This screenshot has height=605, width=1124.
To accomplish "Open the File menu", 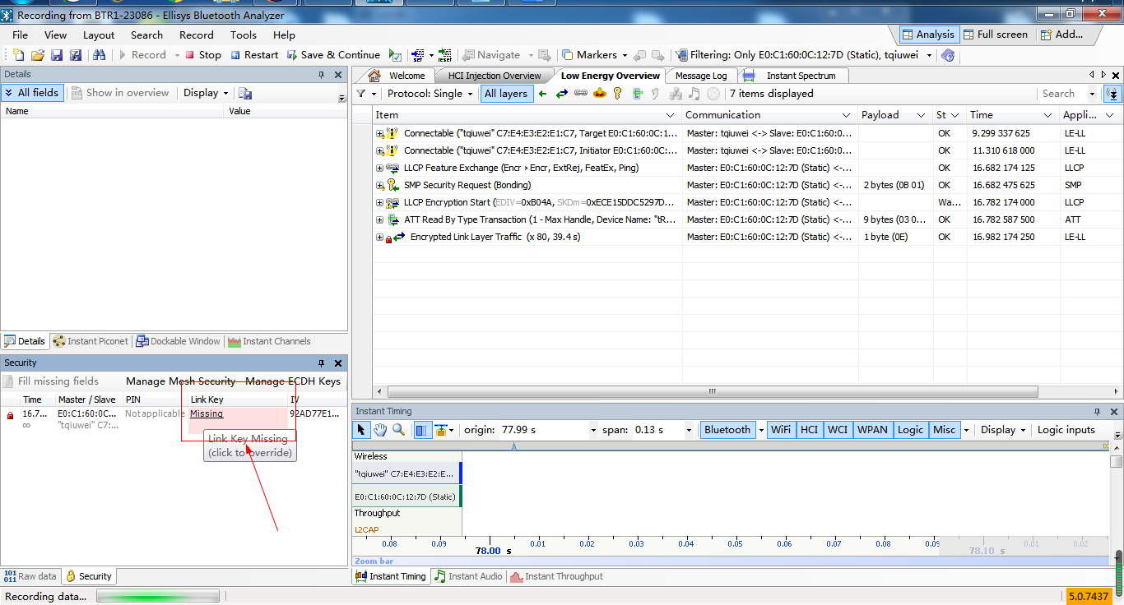I will click(x=21, y=35).
